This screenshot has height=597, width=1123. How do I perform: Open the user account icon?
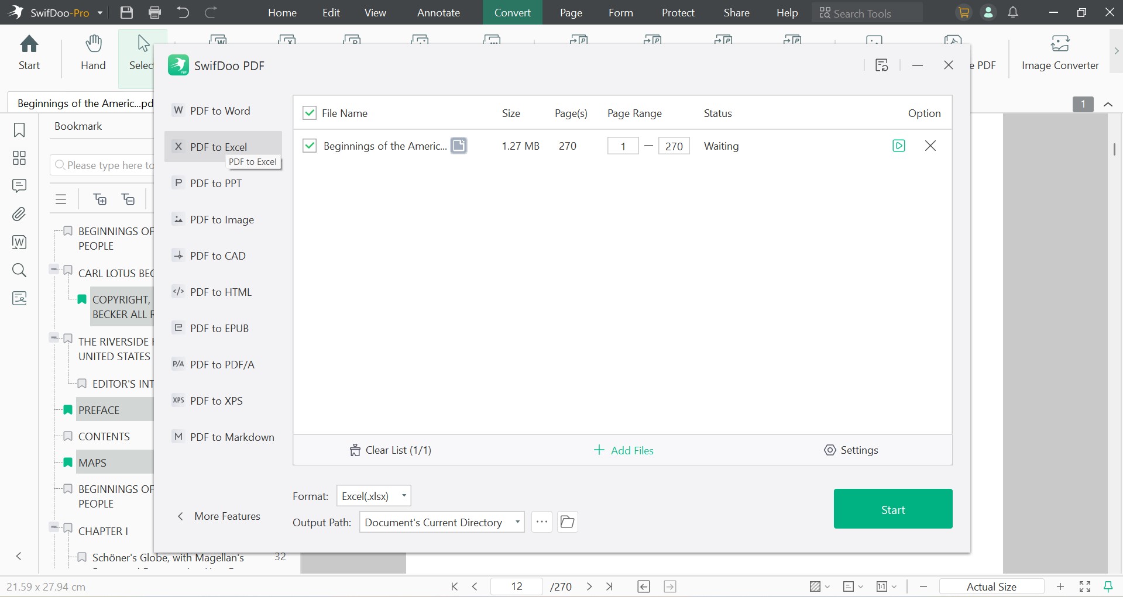pos(988,12)
